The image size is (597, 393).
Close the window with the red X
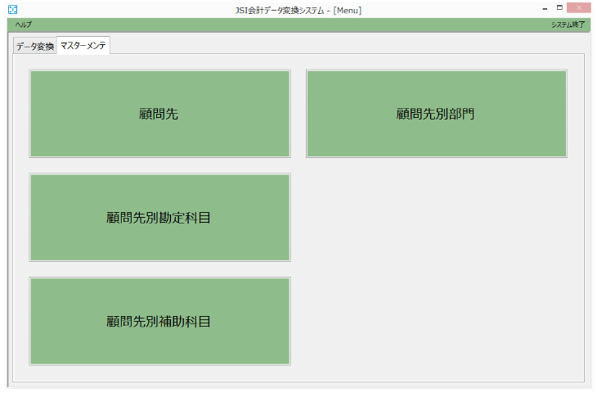[x=579, y=8]
